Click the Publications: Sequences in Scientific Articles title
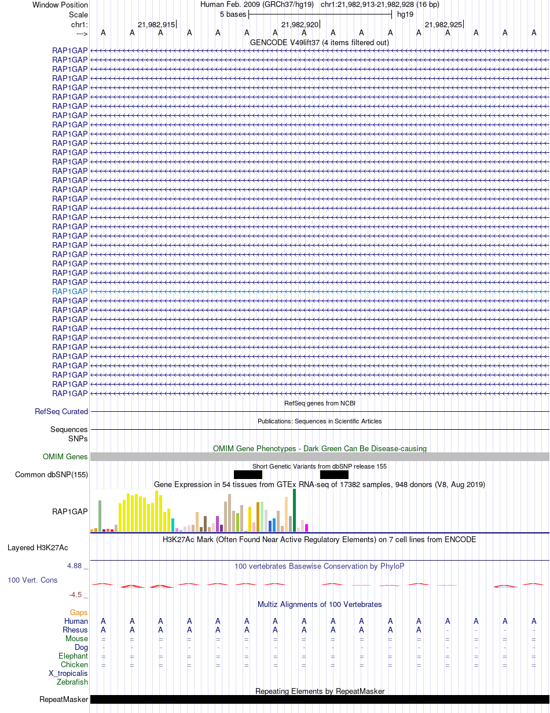This screenshot has height=713, width=550. point(320,421)
